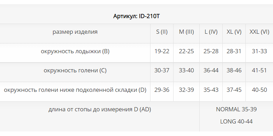
Task: Click the NORMAL 35-39 length text
Action: pyautogui.click(x=236, y=110)
